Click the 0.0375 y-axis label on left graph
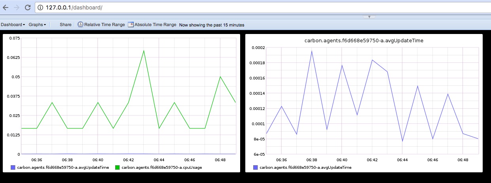 click(x=13, y=96)
